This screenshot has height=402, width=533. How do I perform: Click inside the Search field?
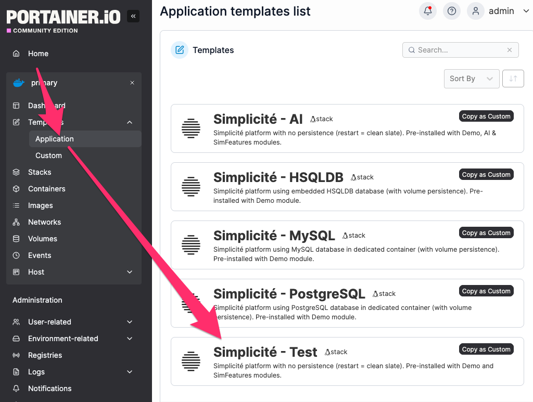(x=460, y=49)
